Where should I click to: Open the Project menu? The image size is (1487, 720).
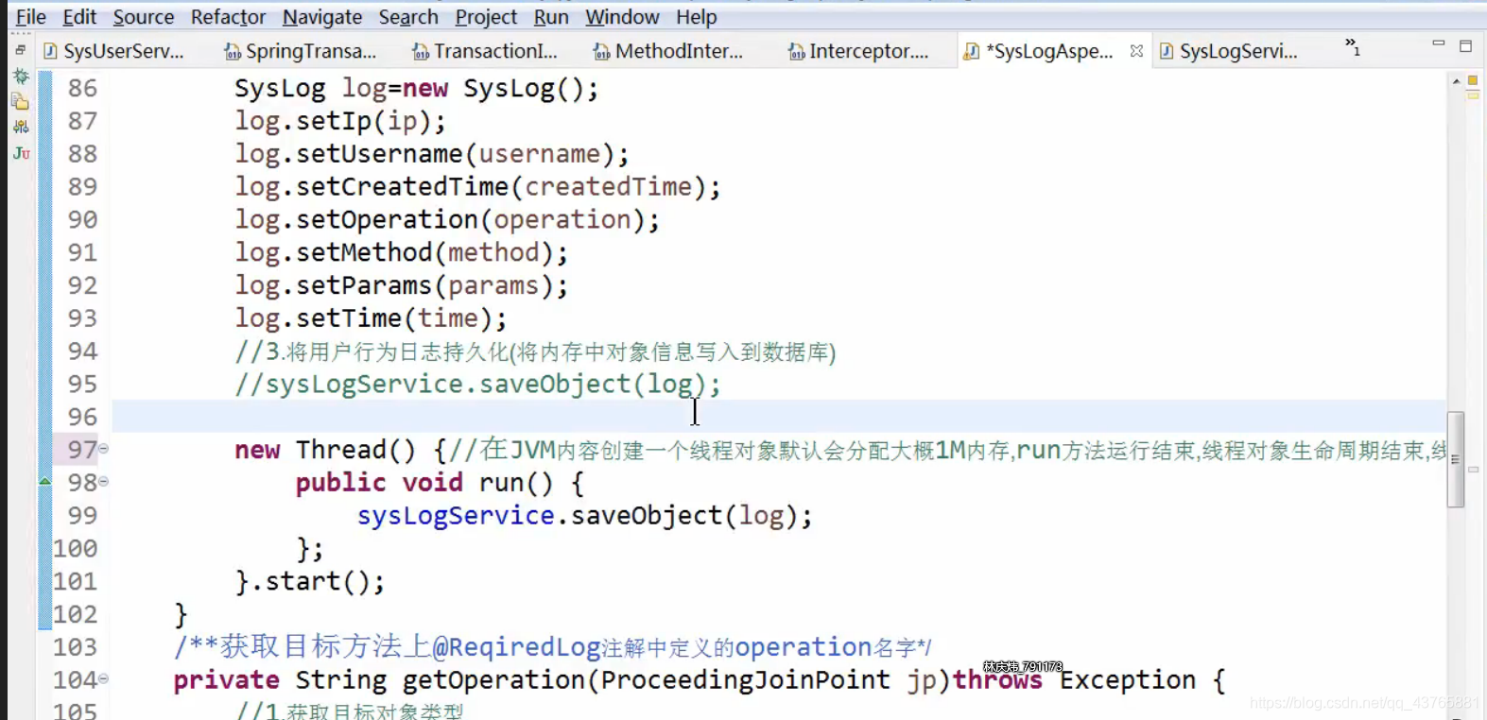pos(486,17)
